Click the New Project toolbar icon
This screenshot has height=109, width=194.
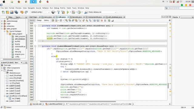click(7, 12)
